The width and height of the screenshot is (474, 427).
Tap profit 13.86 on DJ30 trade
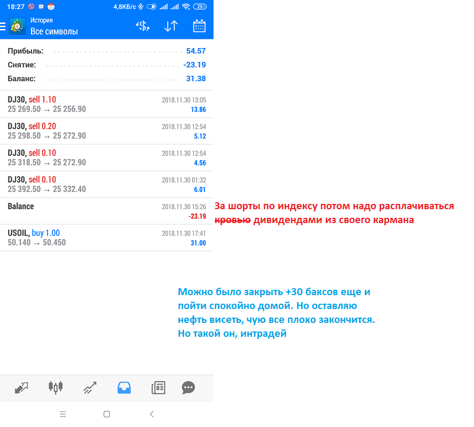199,109
